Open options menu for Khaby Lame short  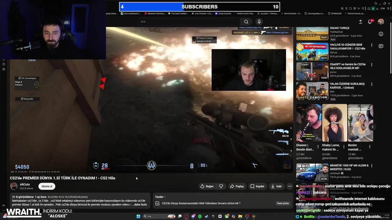pyautogui.click(x=344, y=147)
